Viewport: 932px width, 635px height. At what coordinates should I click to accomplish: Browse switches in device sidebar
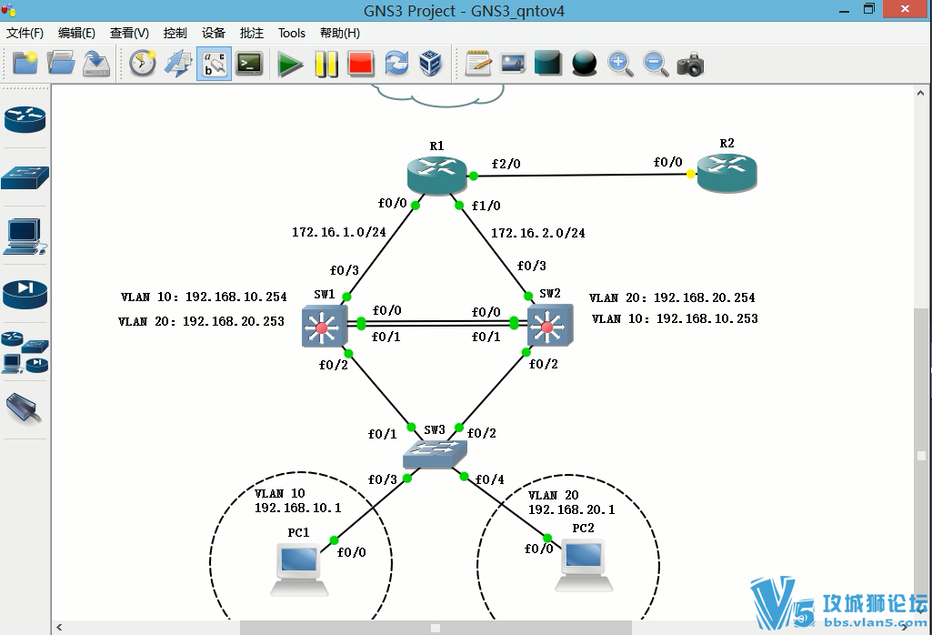[25, 177]
